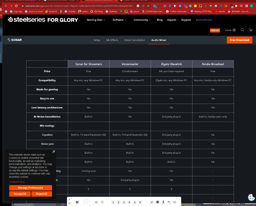Go back using the browser back arrow
This screenshot has width=256, height=206.
tap(6, 6)
